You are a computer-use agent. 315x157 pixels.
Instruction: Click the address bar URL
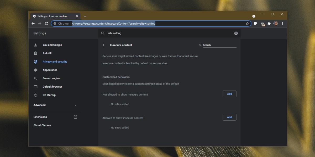click(x=114, y=24)
